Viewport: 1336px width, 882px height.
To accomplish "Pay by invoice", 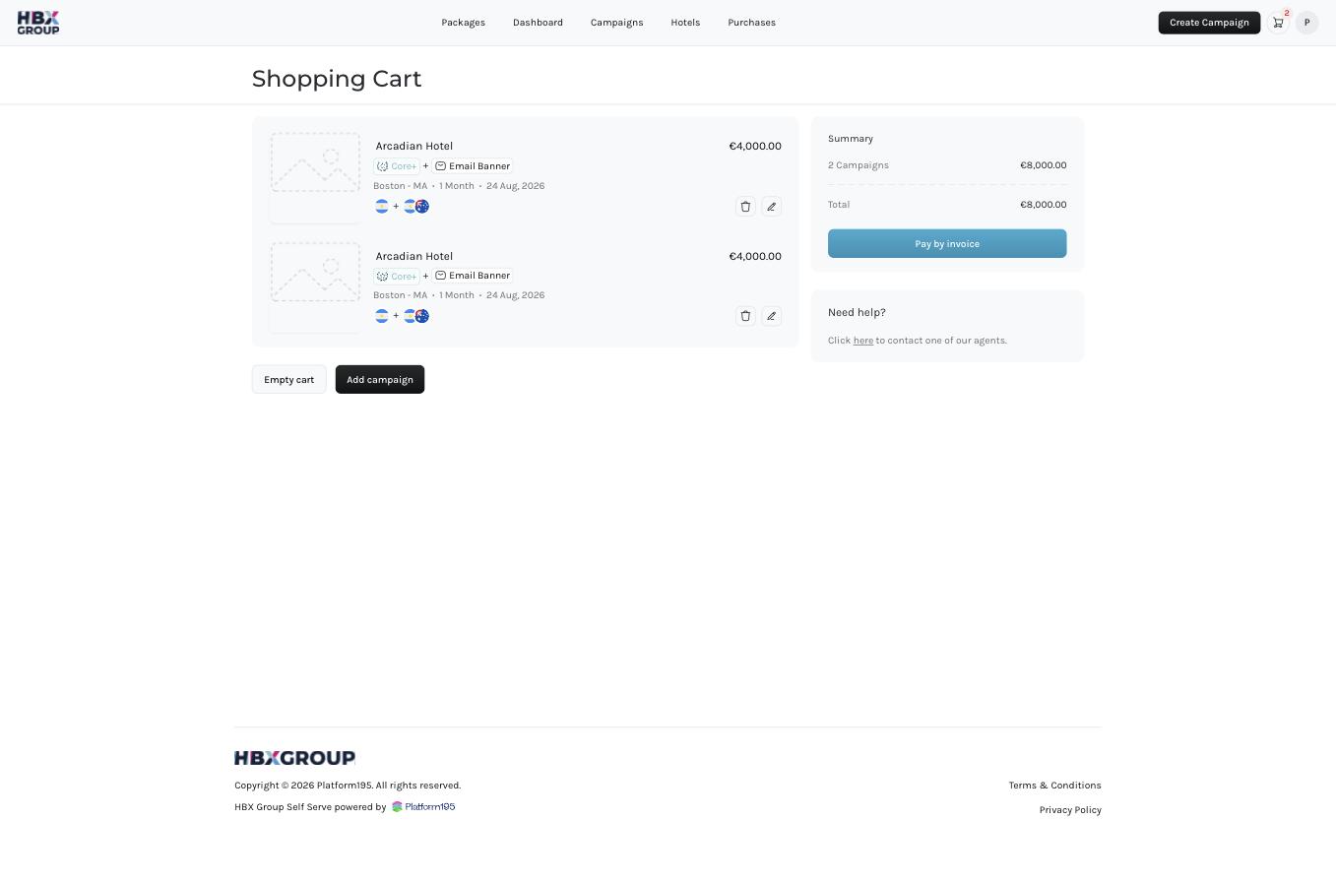I will coord(947,243).
